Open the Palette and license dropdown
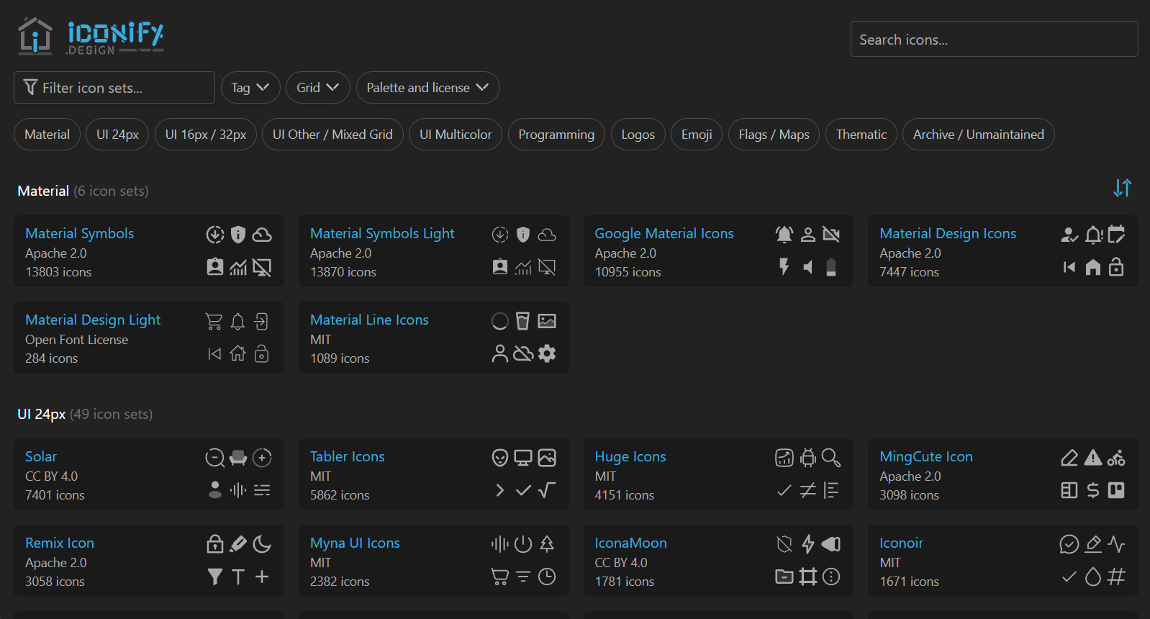1150x619 pixels. tap(427, 88)
